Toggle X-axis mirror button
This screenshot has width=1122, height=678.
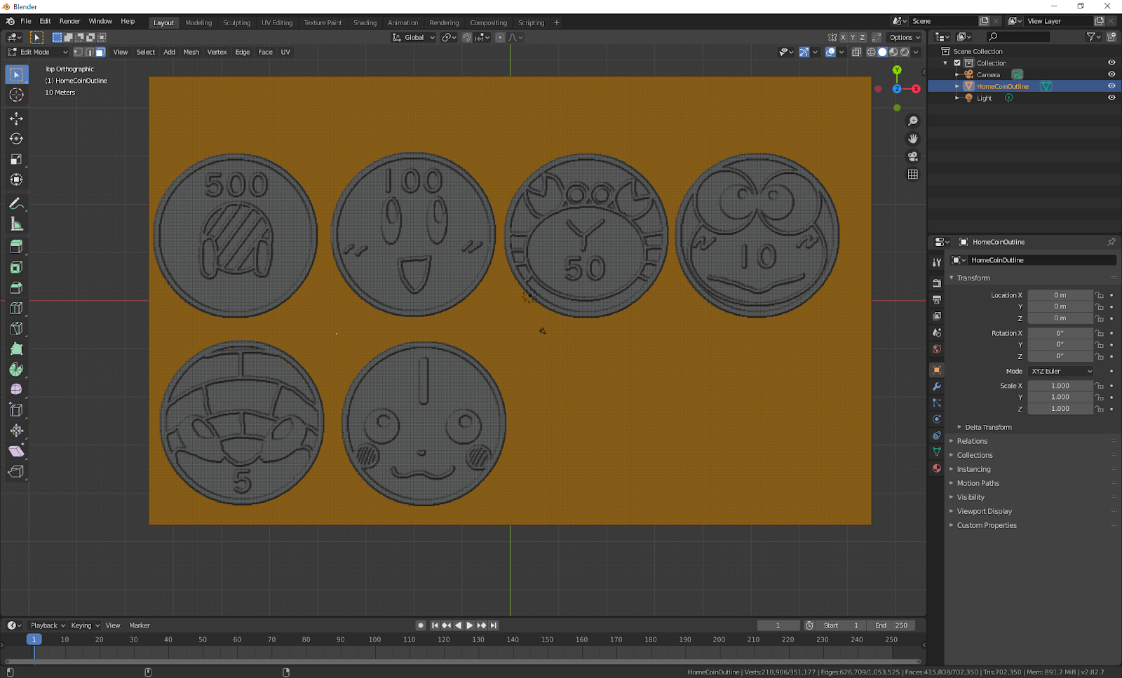(843, 37)
